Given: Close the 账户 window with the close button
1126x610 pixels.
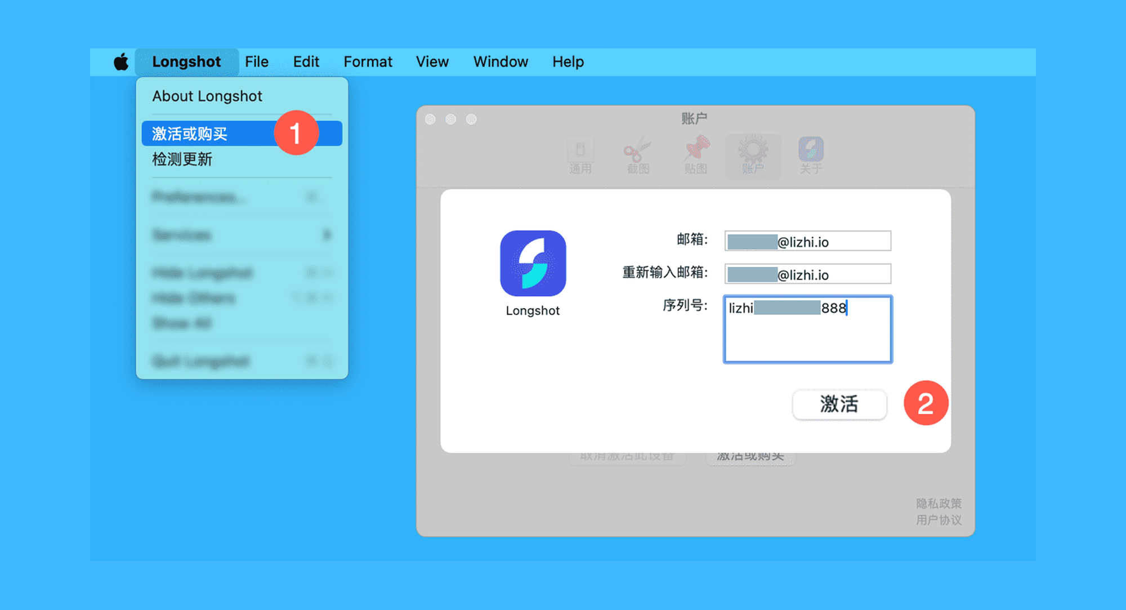Looking at the screenshot, I should click(431, 119).
